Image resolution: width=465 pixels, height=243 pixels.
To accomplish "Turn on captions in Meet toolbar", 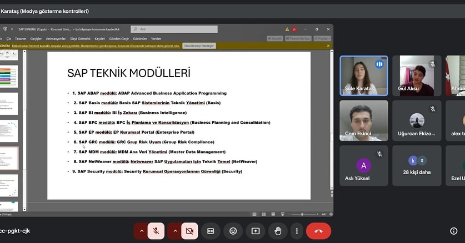I will click(211, 231).
